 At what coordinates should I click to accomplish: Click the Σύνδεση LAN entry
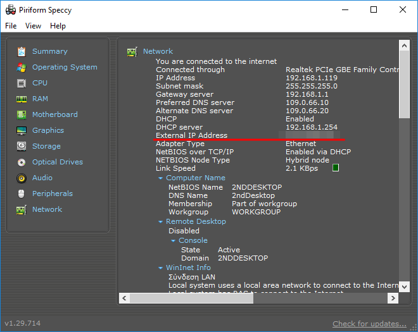click(192, 277)
